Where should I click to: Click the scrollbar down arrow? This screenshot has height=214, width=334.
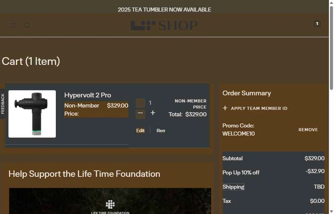(331, 211)
